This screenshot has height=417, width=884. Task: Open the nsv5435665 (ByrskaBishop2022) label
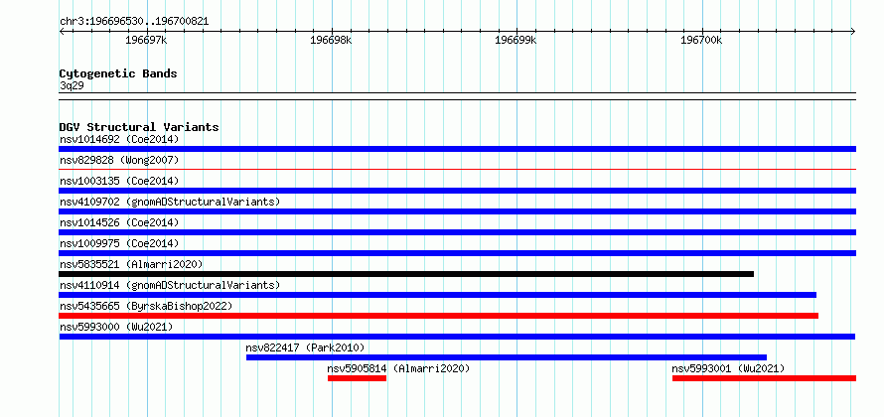[145, 306]
